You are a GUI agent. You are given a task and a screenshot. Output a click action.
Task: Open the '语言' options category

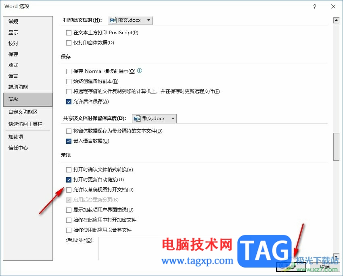(28, 76)
